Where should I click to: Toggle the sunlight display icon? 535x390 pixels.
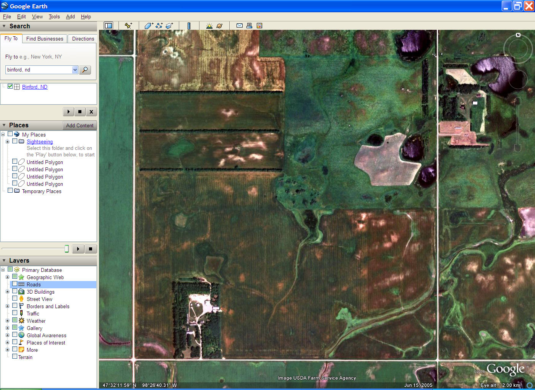tap(209, 26)
